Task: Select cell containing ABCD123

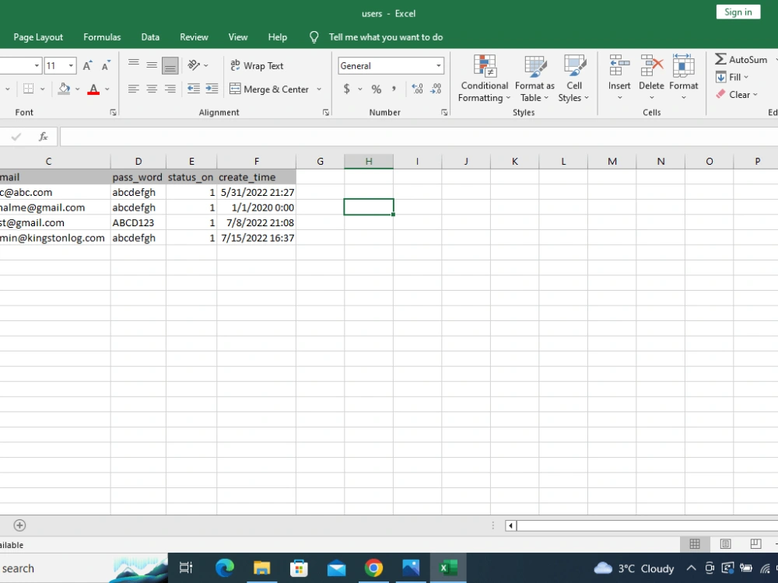Action: tap(138, 222)
